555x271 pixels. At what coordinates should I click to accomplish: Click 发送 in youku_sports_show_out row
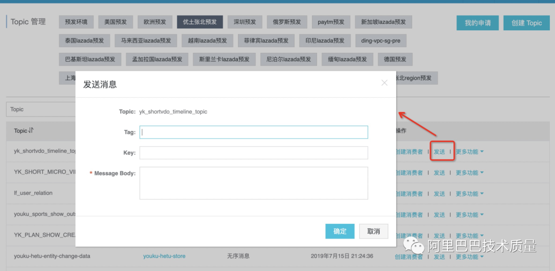click(439, 215)
